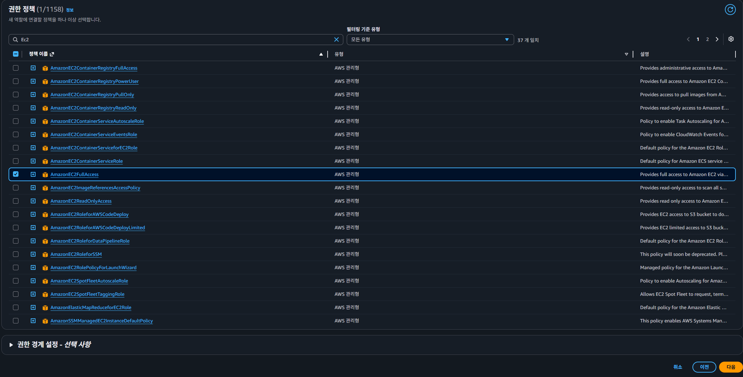Expand the 권한 경계 설정 section
Image resolution: width=743 pixels, height=377 pixels.
click(x=11, y=345)
